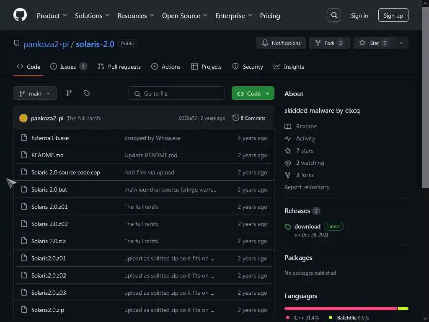Click the file icon beside Solaris2.0.z02
This screenshot has width=429, height=322.
point(24,275)
